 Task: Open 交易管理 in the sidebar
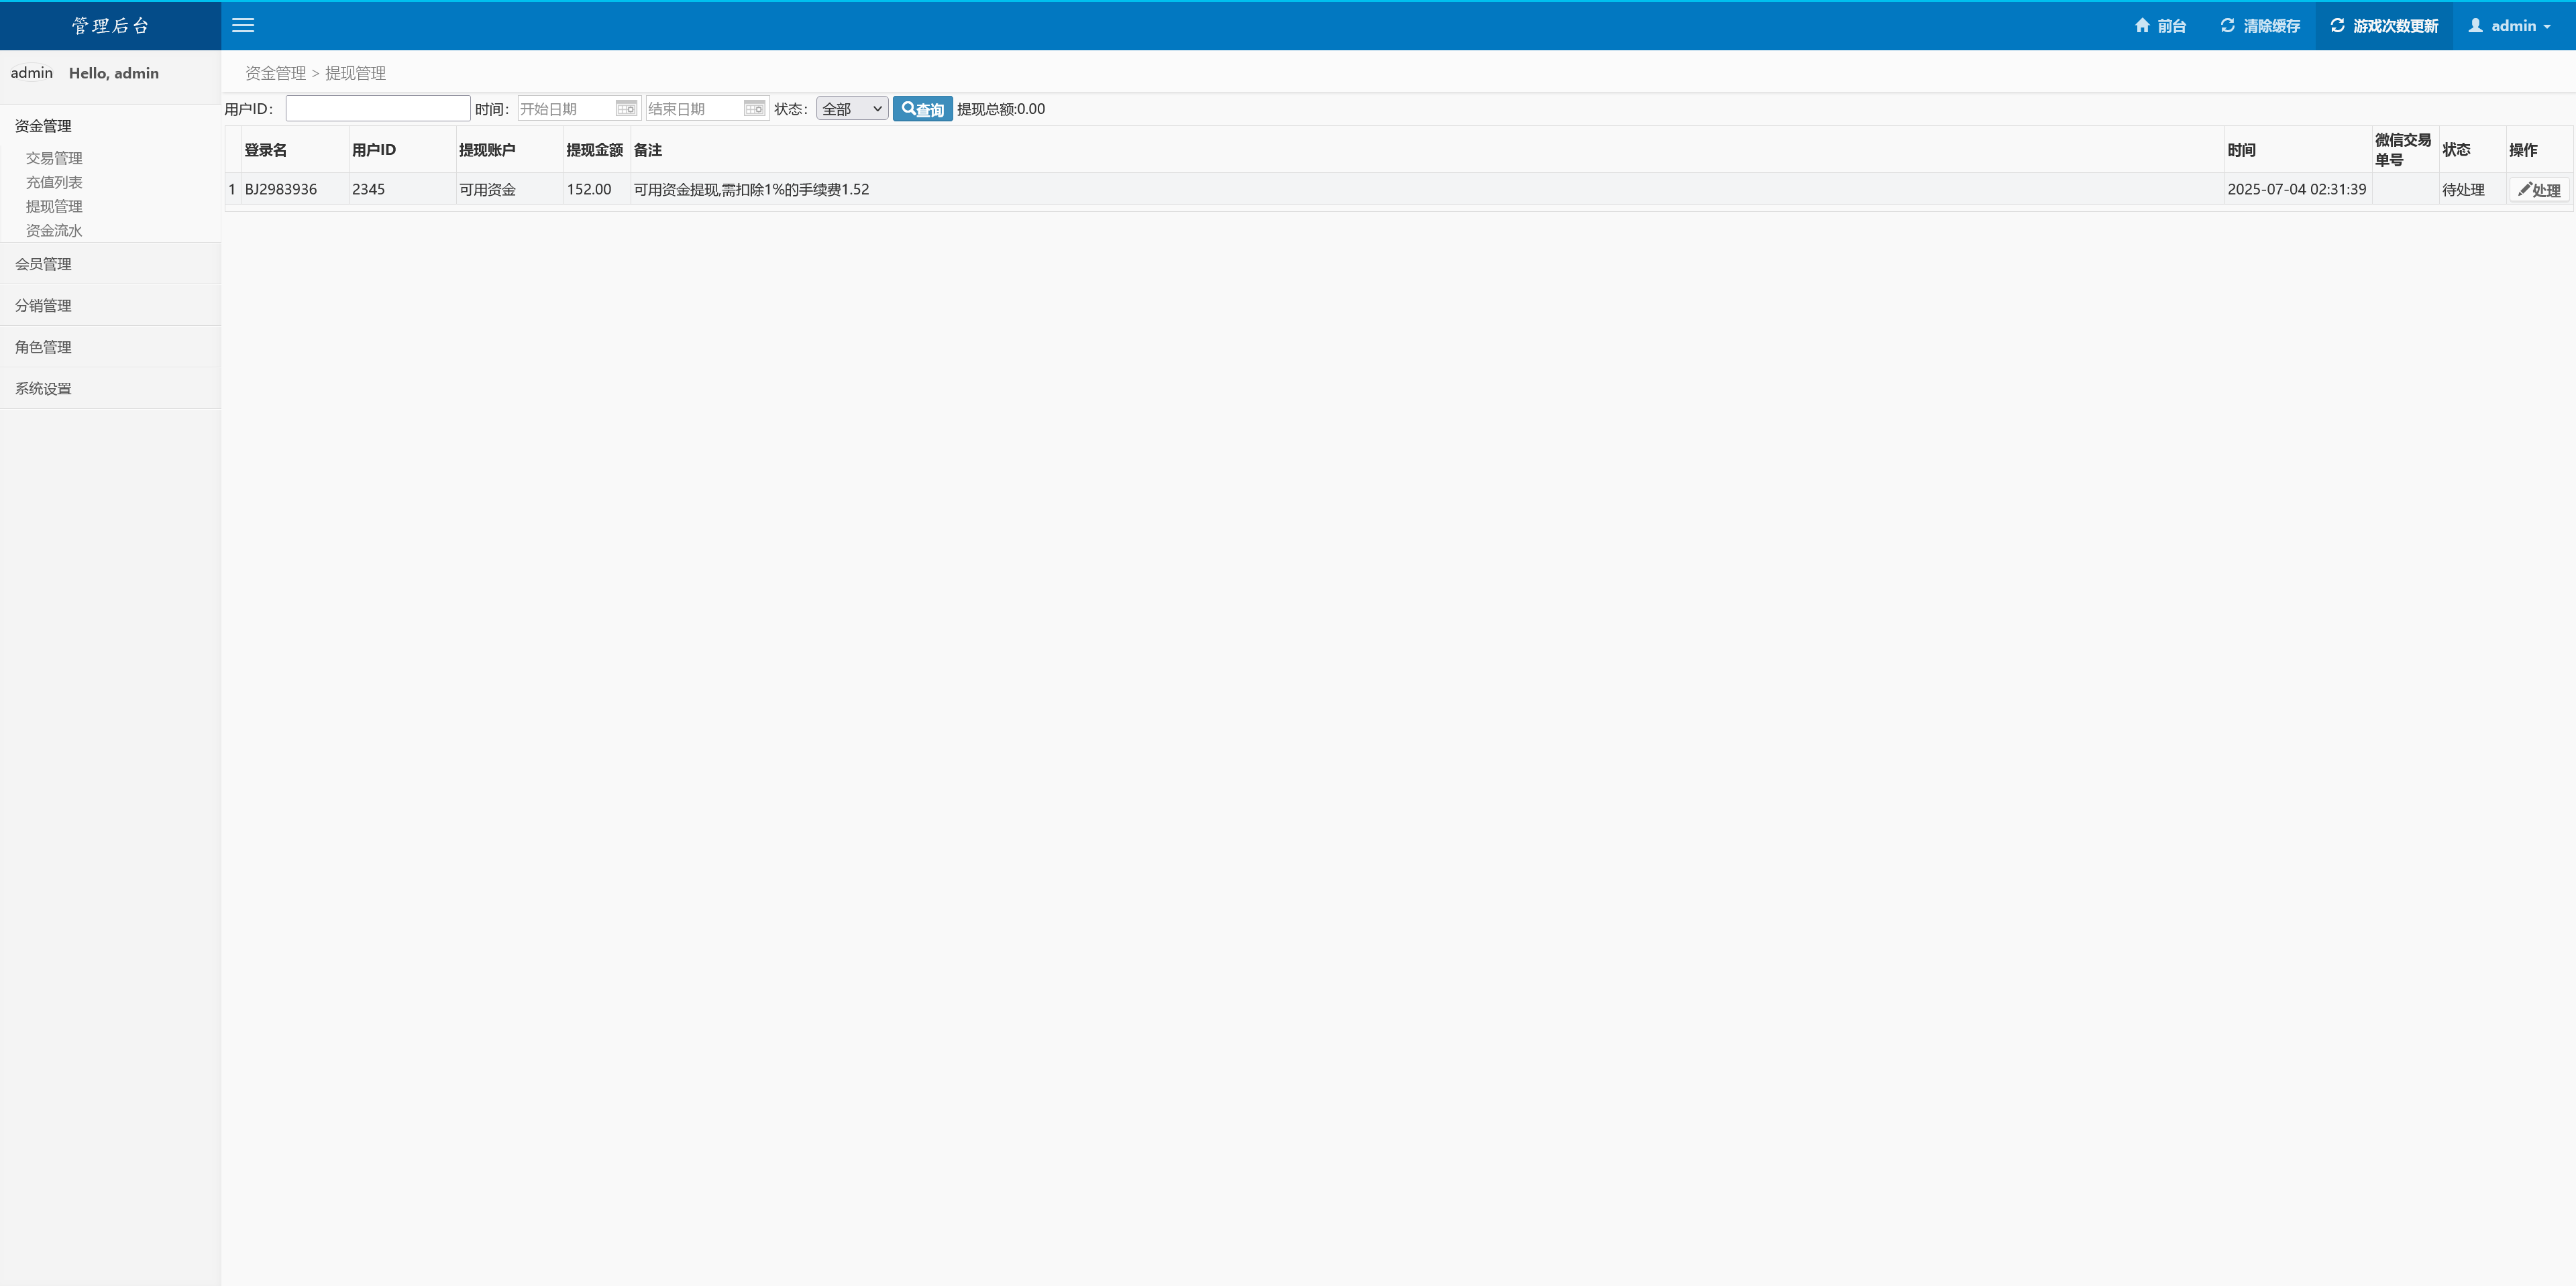(x=54, y=158)
